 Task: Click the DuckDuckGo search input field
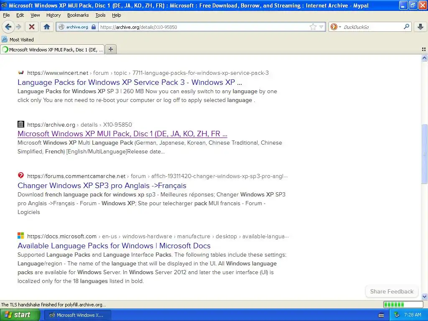tap(372, 27)
